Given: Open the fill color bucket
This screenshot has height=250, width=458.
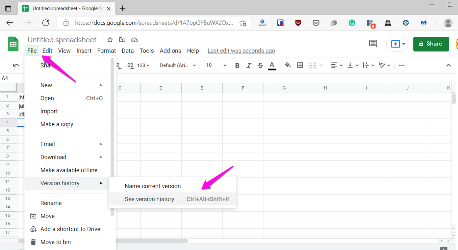Looking at the screenshot, I should [x=288, y=65].
